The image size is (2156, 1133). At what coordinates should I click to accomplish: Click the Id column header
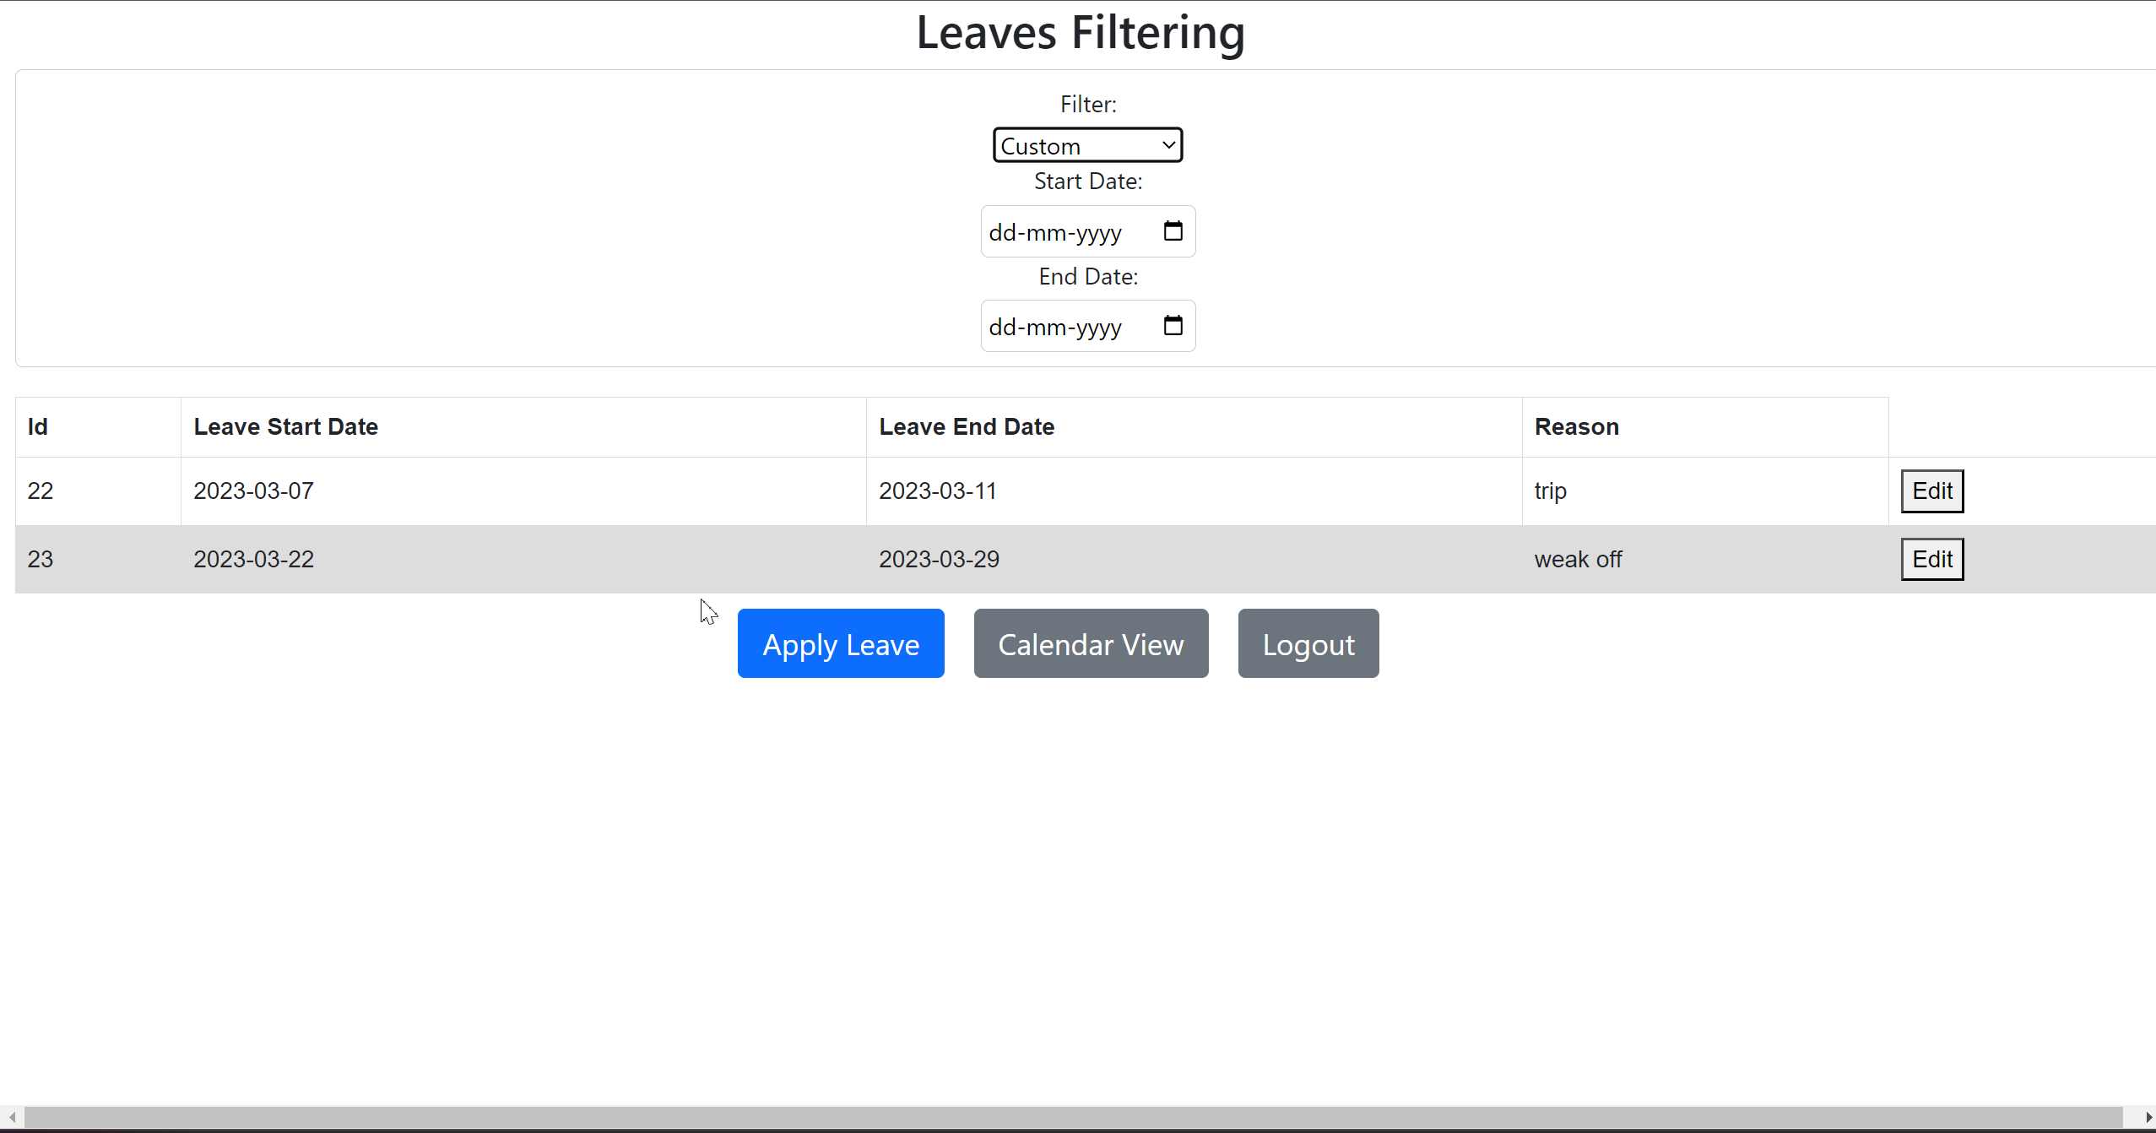[x=37, y=426]
